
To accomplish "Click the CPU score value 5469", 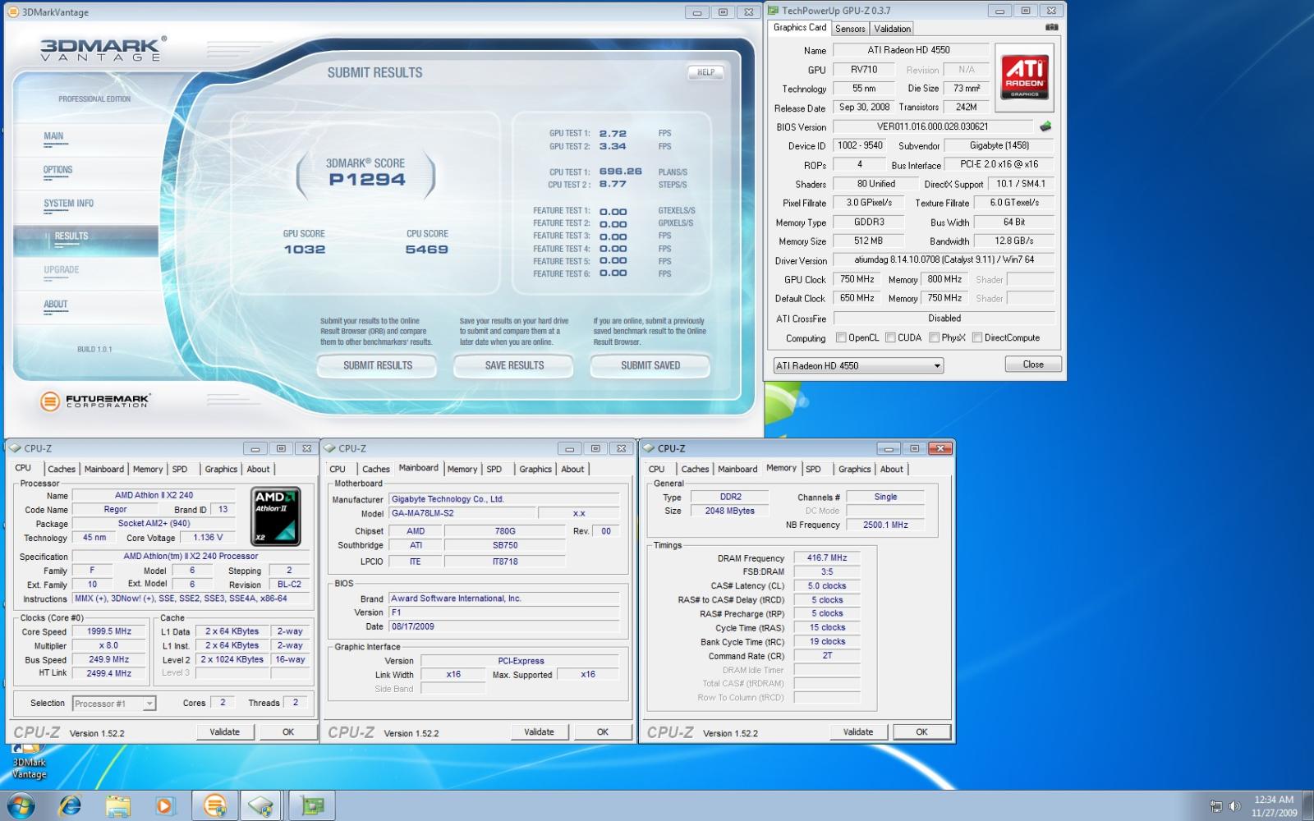I will point(427,250).
